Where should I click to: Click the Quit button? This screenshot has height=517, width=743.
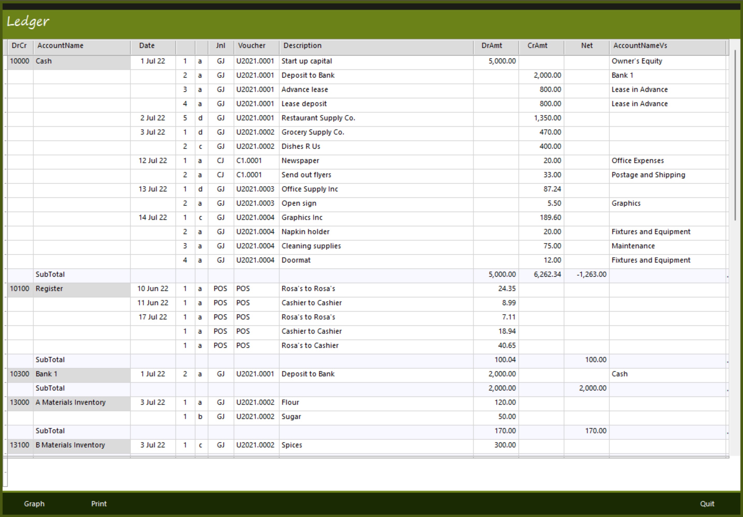(707, 504)
